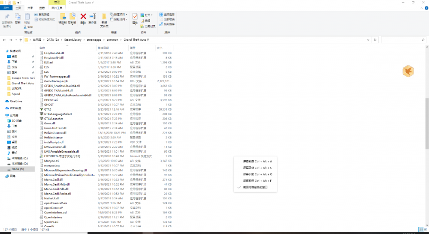Click the orange bird floating widget
The height and width of the screenshot is (234, 429).
[x=408, y=71]
